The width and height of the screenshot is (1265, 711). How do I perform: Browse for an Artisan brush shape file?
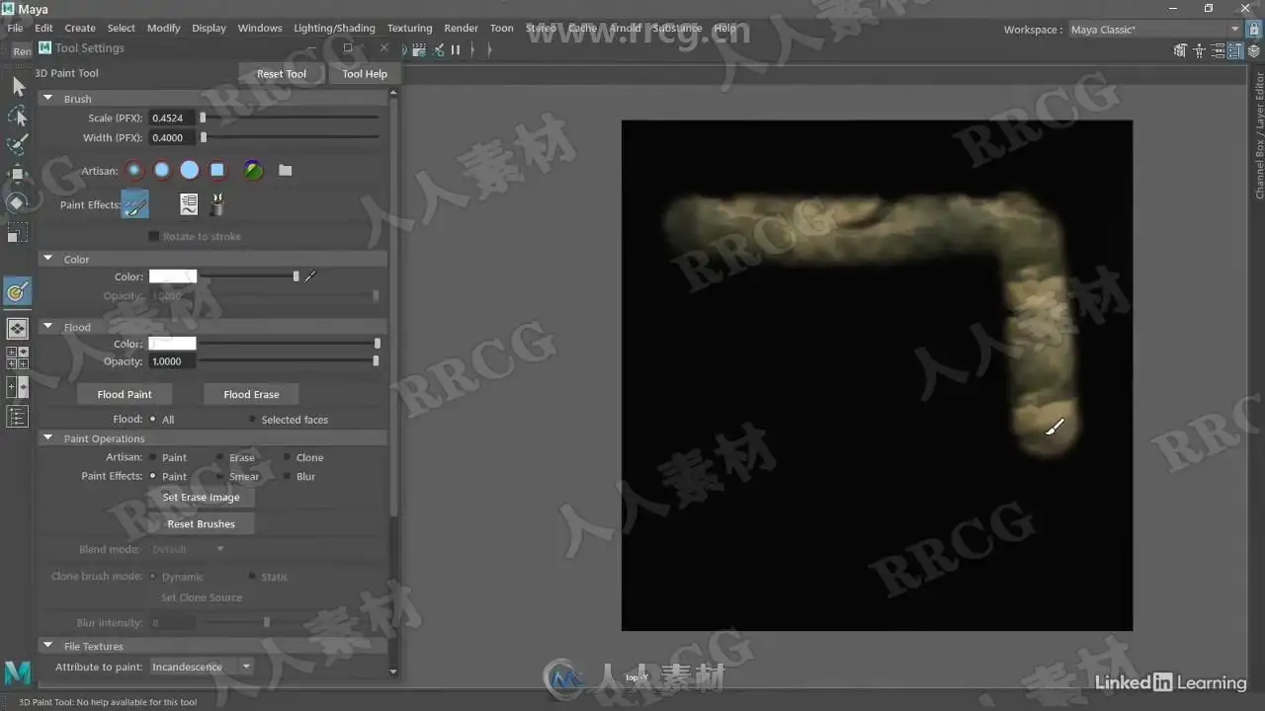click(x=286, y=170)
